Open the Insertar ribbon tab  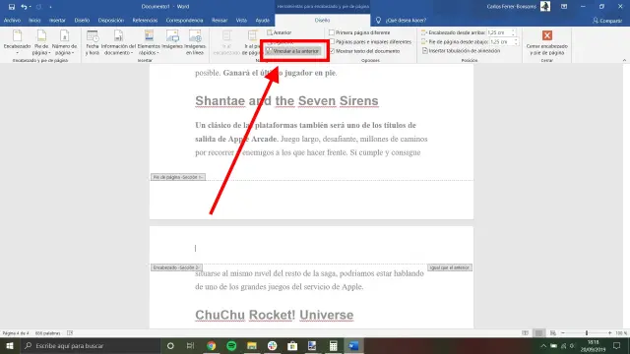click(x=57, y=20)
